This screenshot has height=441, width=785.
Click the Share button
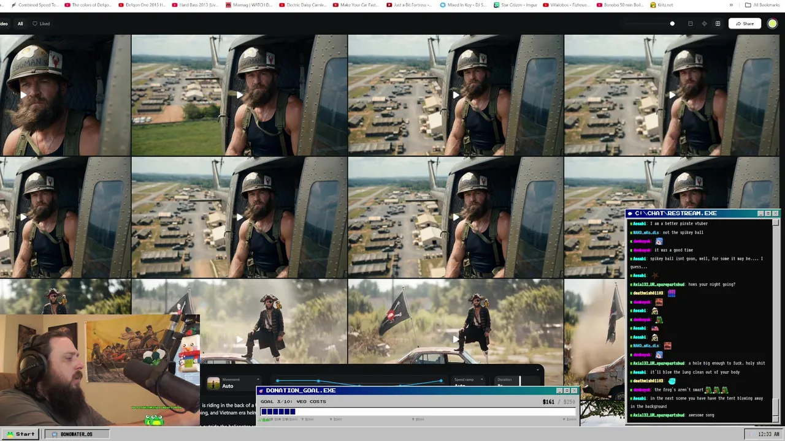point(745,24)
